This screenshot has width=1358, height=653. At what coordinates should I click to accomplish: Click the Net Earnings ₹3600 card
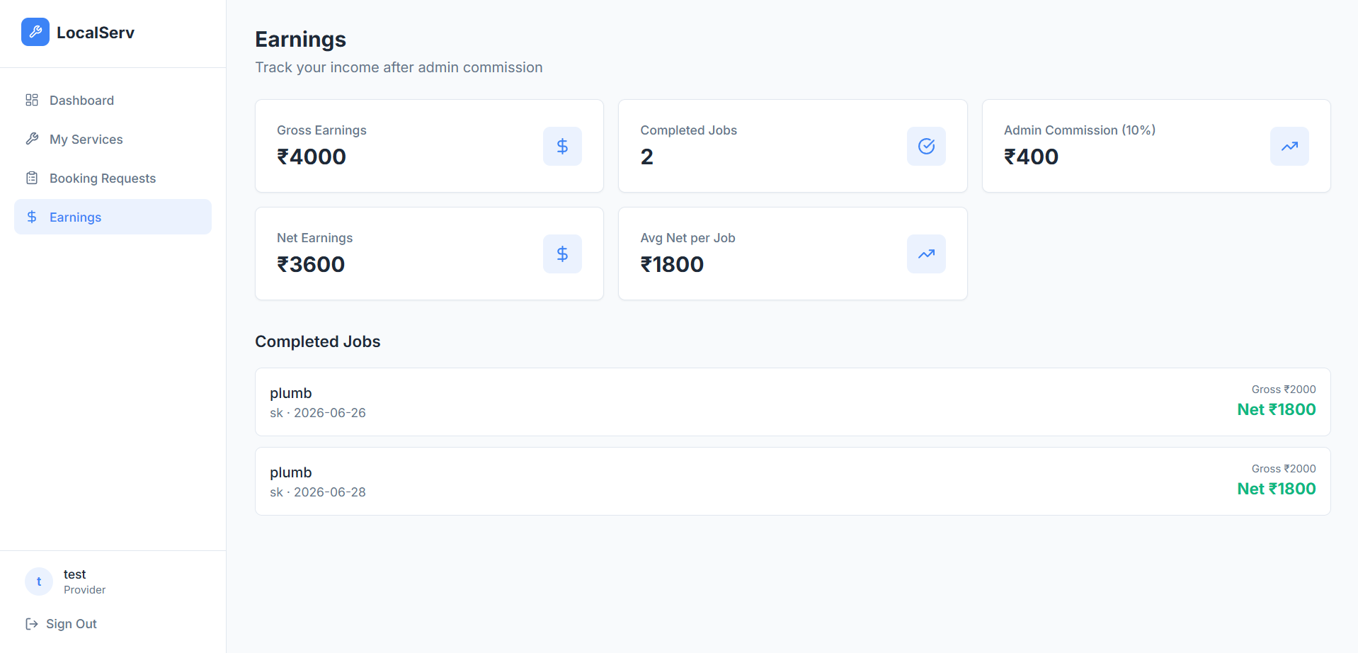click(x=429, y=254)
